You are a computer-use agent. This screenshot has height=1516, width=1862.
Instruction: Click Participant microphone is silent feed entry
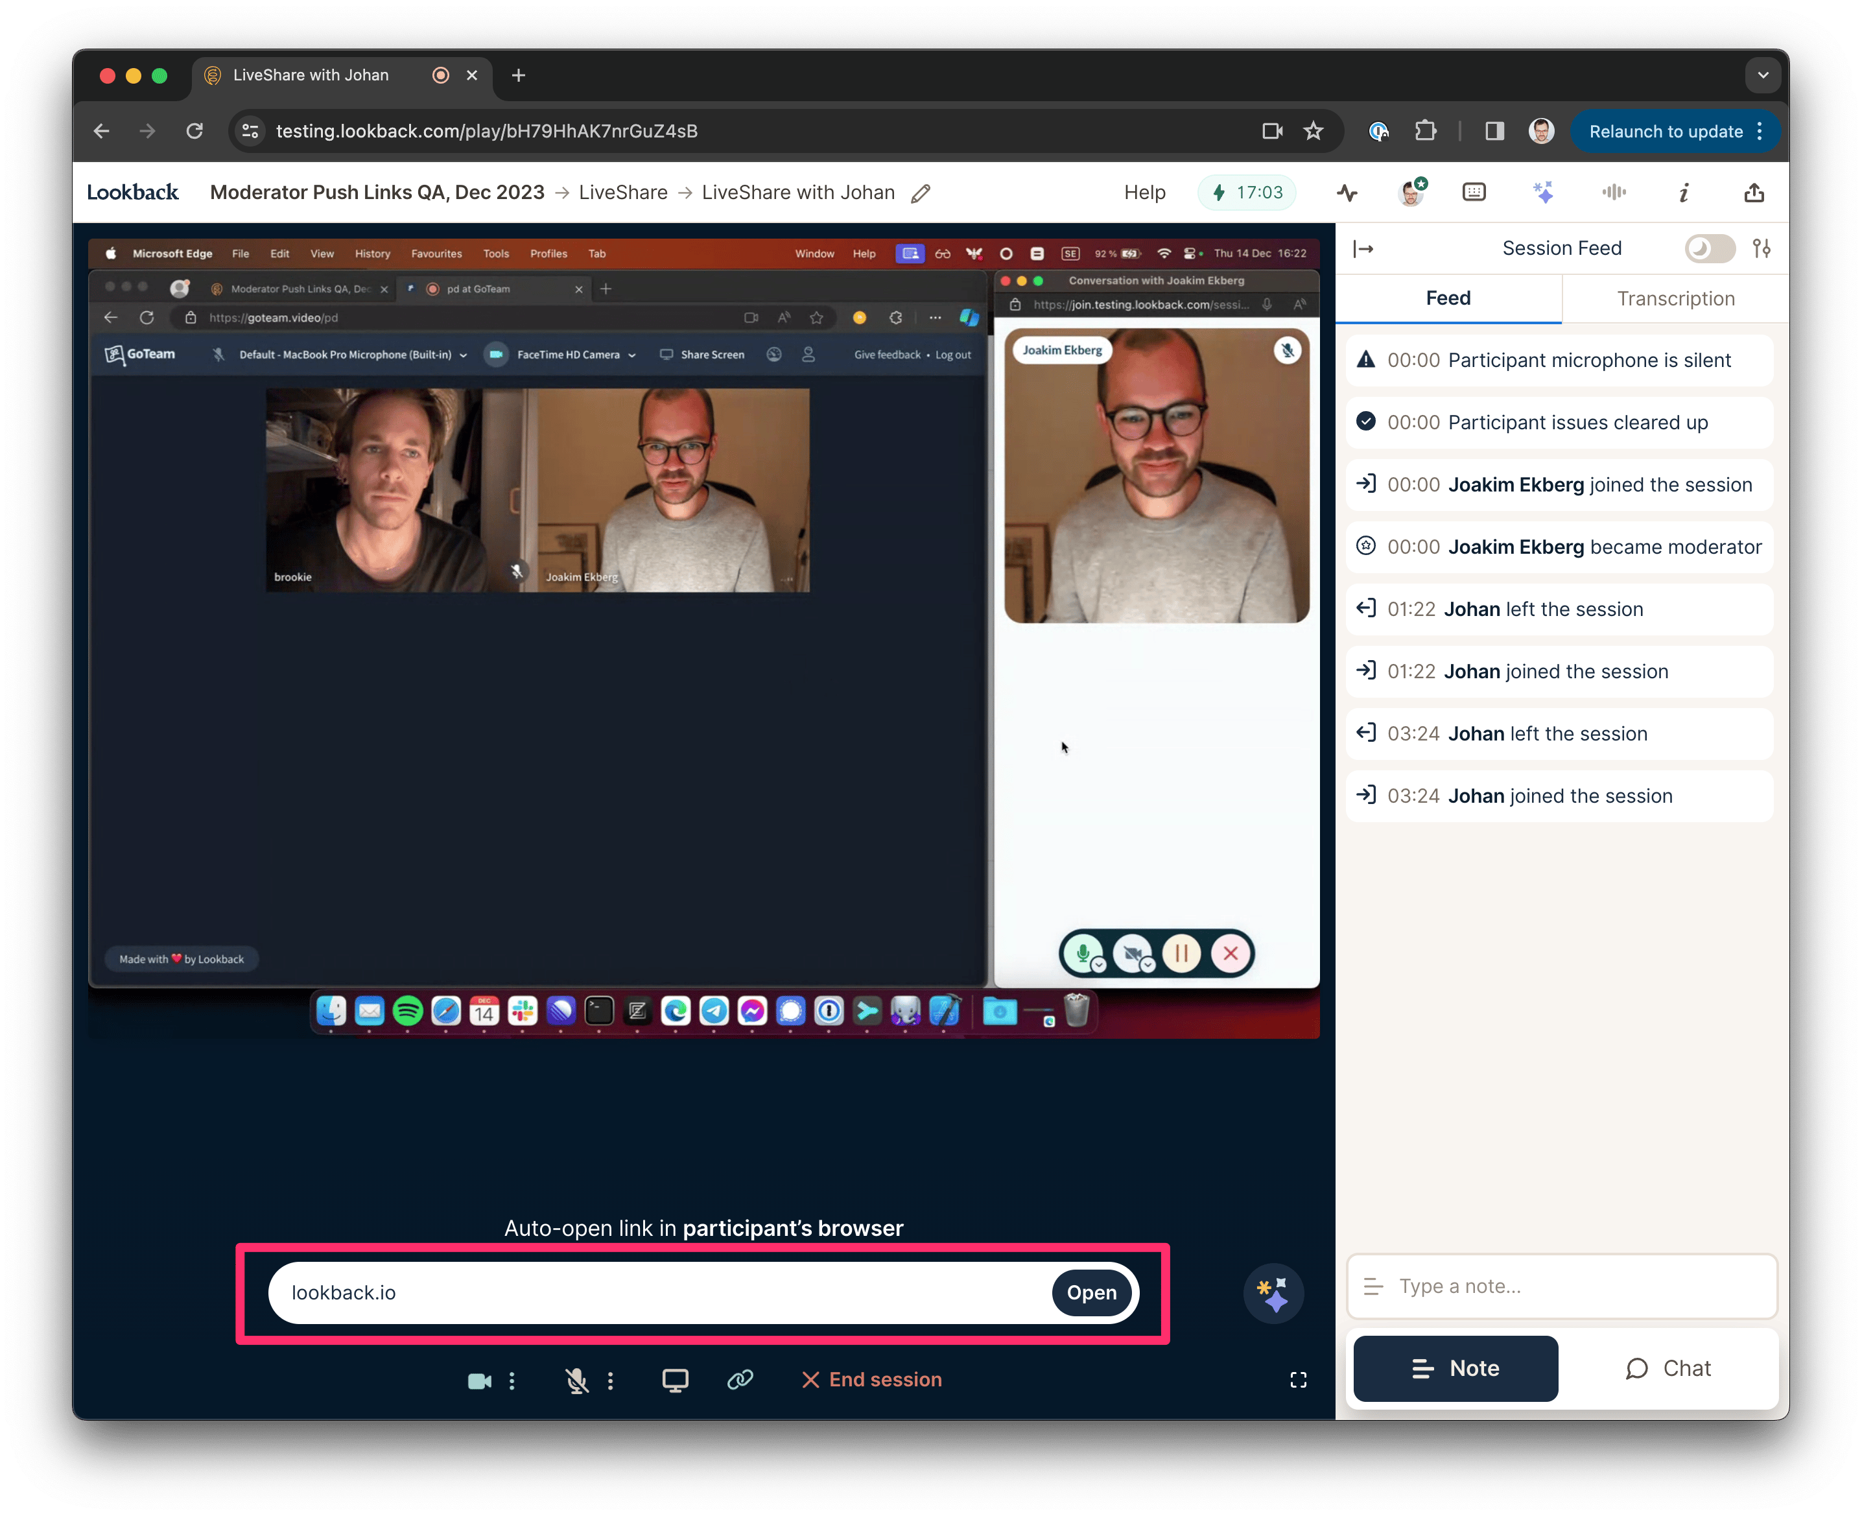point(1559,360)
